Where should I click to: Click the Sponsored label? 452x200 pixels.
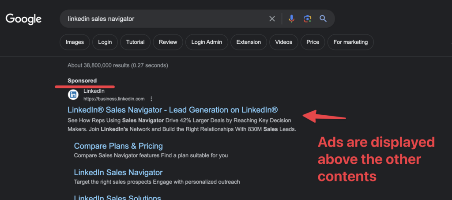(82, 81)
